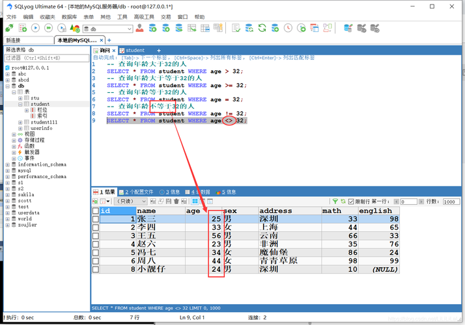Click the filter funnel icon in results
Image resolution: width=465 pixels, height=325 pixels.
click(335, 201)
